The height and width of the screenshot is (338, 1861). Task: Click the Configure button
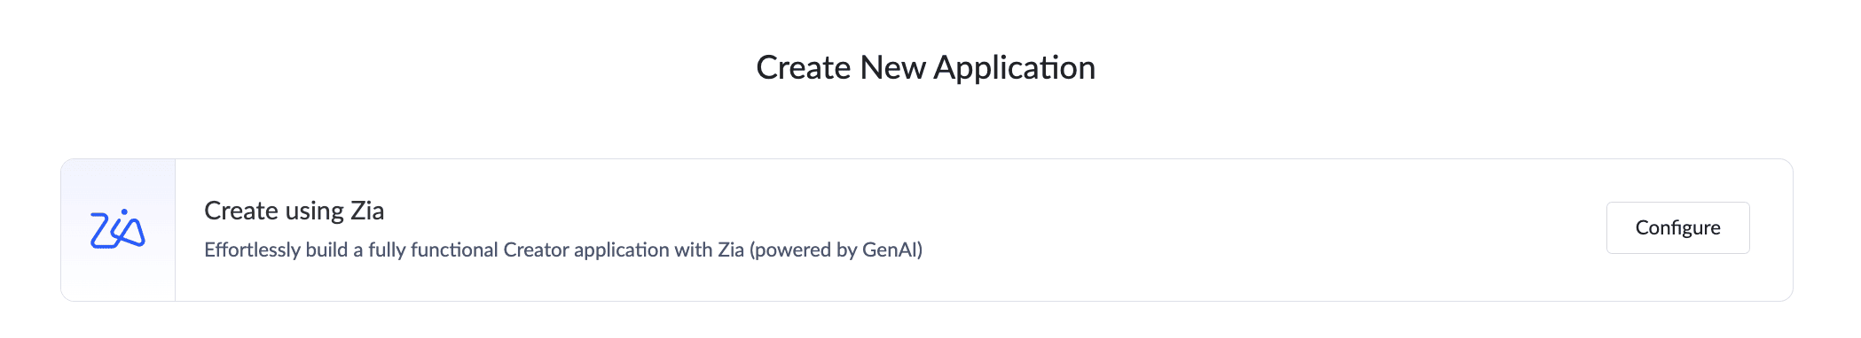[1677, 227]
